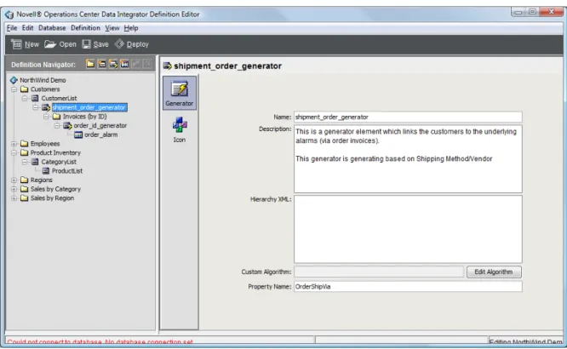Expand the Sales by Category node
Image resolution: width=567 pixels, height=349 pixels.
pyautogui.click(x=14, y=189)
